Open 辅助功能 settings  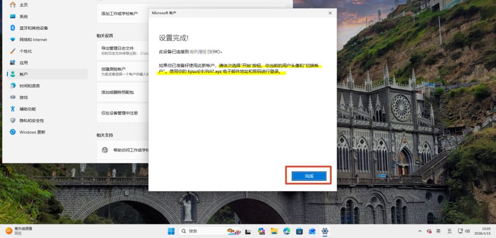click(28, 109)
